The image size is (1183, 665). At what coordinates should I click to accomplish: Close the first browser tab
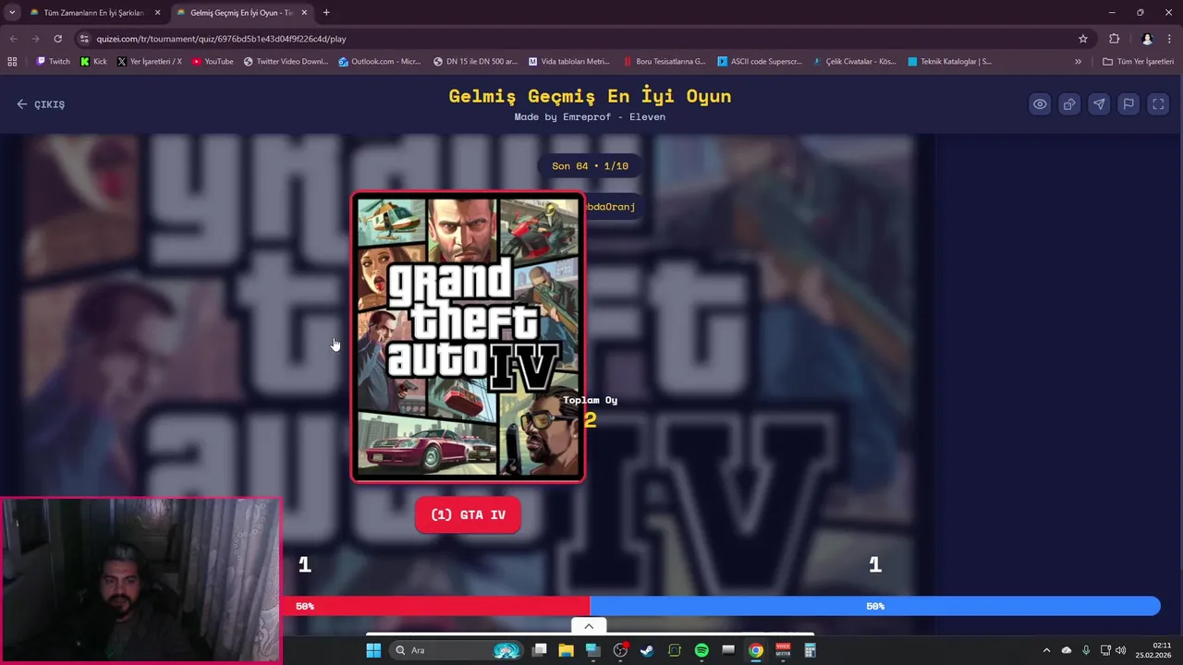pos(157,13)
